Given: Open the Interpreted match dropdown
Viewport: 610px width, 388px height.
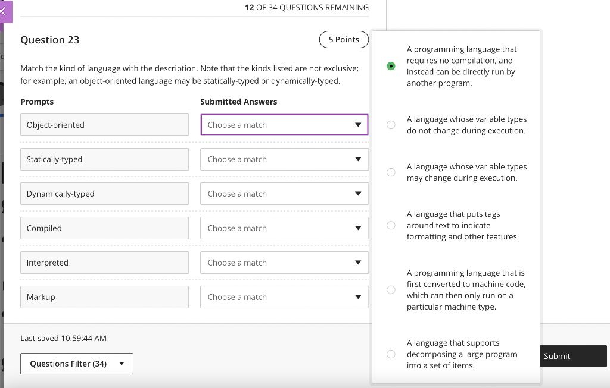Looking at the screenshot, I should 284,263.
